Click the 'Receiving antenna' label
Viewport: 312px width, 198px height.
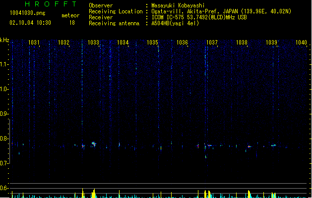click(114, 23)
